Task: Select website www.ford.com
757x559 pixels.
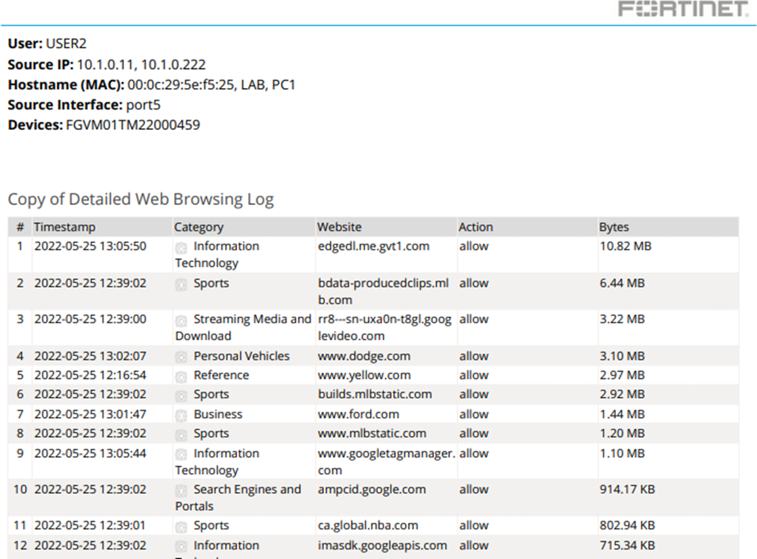Action: 359,414
